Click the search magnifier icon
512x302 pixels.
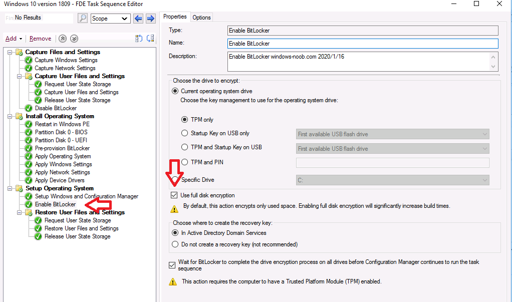pyautogui.click(x=83, y=19)
